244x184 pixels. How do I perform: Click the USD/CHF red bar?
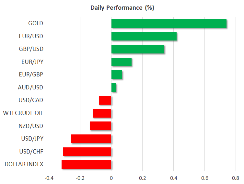pos(87,152)
